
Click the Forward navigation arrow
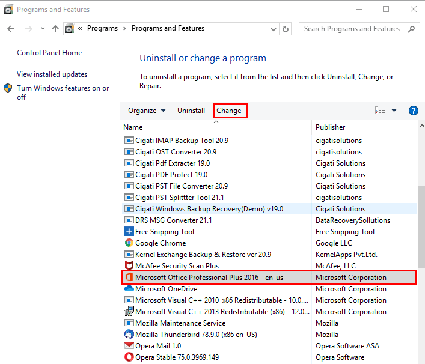tap(28, 29)
